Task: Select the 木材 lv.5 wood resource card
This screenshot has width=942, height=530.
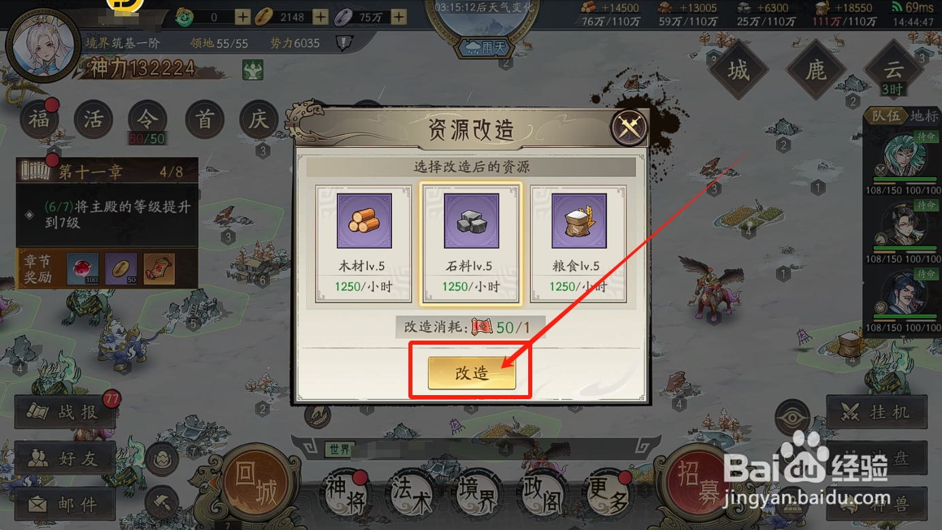Action: (363, 243)
